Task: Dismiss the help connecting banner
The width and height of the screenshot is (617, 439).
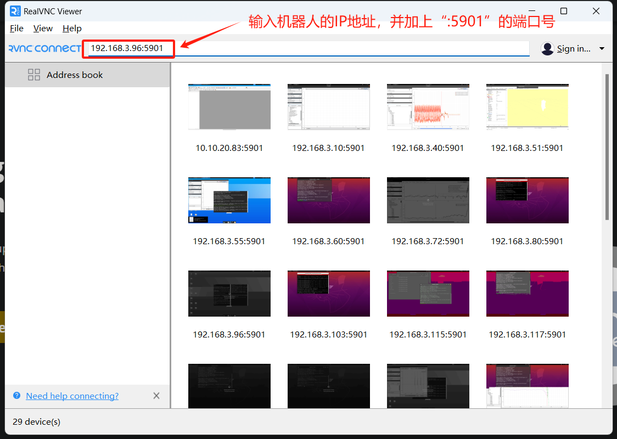Action: point(156,396)
